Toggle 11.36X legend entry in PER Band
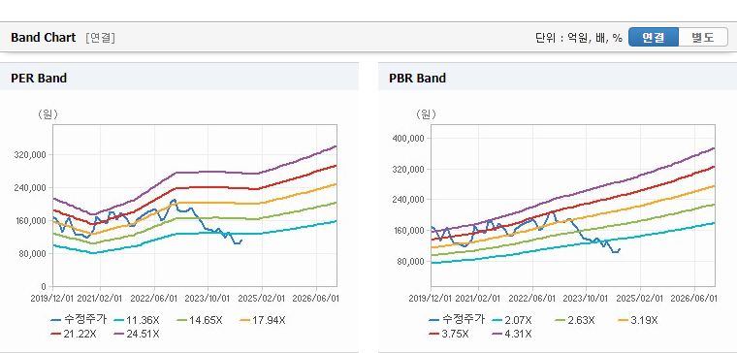Viewport: 737px width, 353px height. click(137, 321)
